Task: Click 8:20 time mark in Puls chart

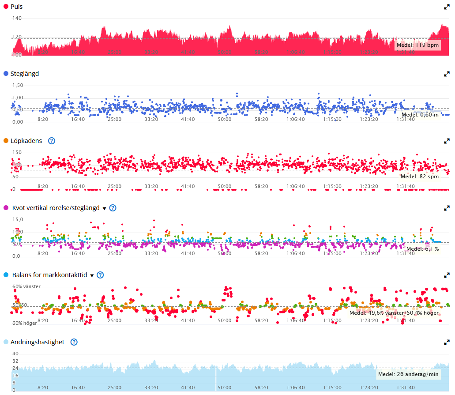Action: (43, 52)
